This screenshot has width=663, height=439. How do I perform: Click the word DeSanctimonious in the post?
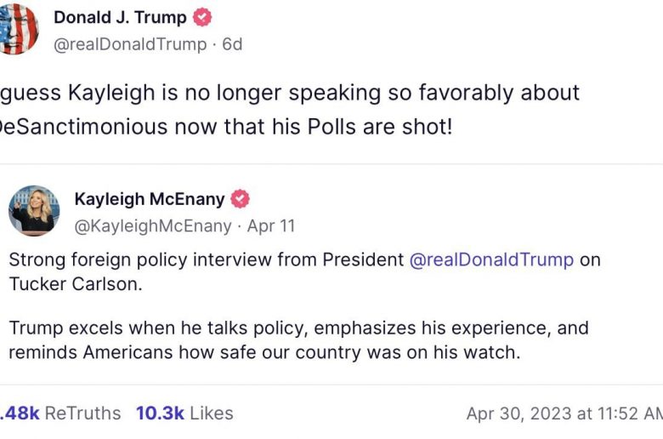coord(83,126)
